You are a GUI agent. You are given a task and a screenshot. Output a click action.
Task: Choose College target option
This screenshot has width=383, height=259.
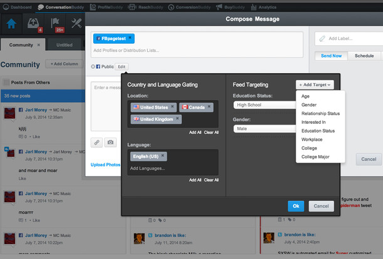click(309, 148)
